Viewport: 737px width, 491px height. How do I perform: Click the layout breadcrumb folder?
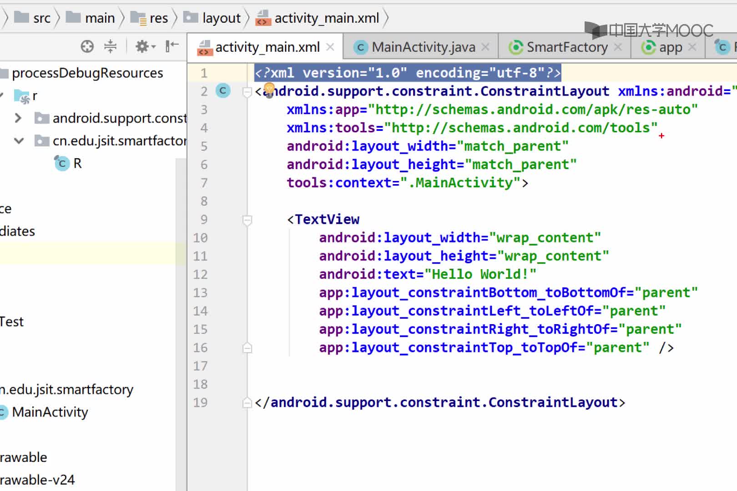(x=212, y=18)
